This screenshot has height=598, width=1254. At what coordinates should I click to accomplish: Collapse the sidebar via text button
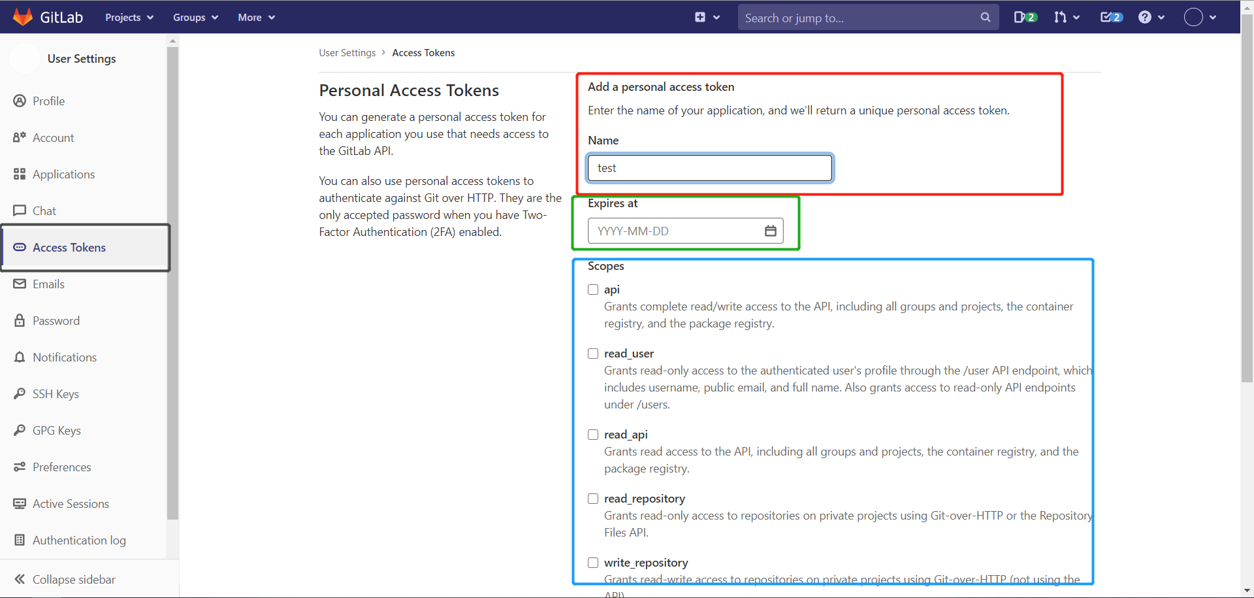(x=74, y=580)
